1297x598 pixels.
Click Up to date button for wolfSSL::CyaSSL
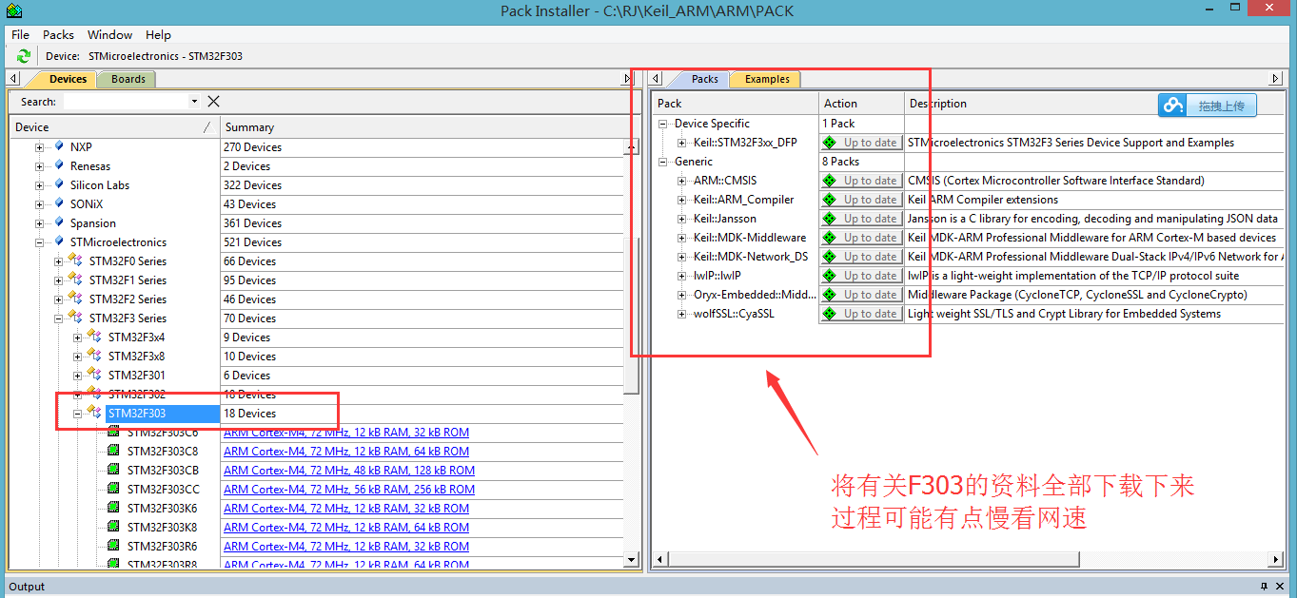(x=861, y=314)
